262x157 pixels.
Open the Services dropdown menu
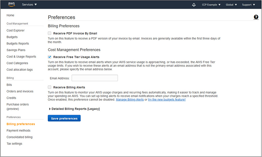[x=29, y=5]
